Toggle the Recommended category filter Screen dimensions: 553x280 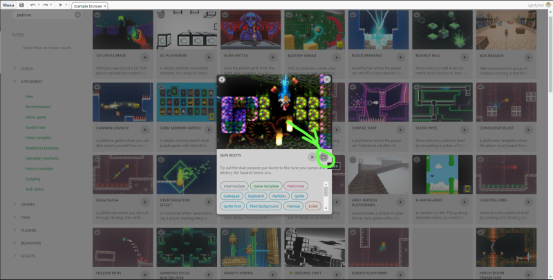point(38,107)
